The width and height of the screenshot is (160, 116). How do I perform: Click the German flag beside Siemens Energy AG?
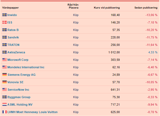tap(5, 75)
